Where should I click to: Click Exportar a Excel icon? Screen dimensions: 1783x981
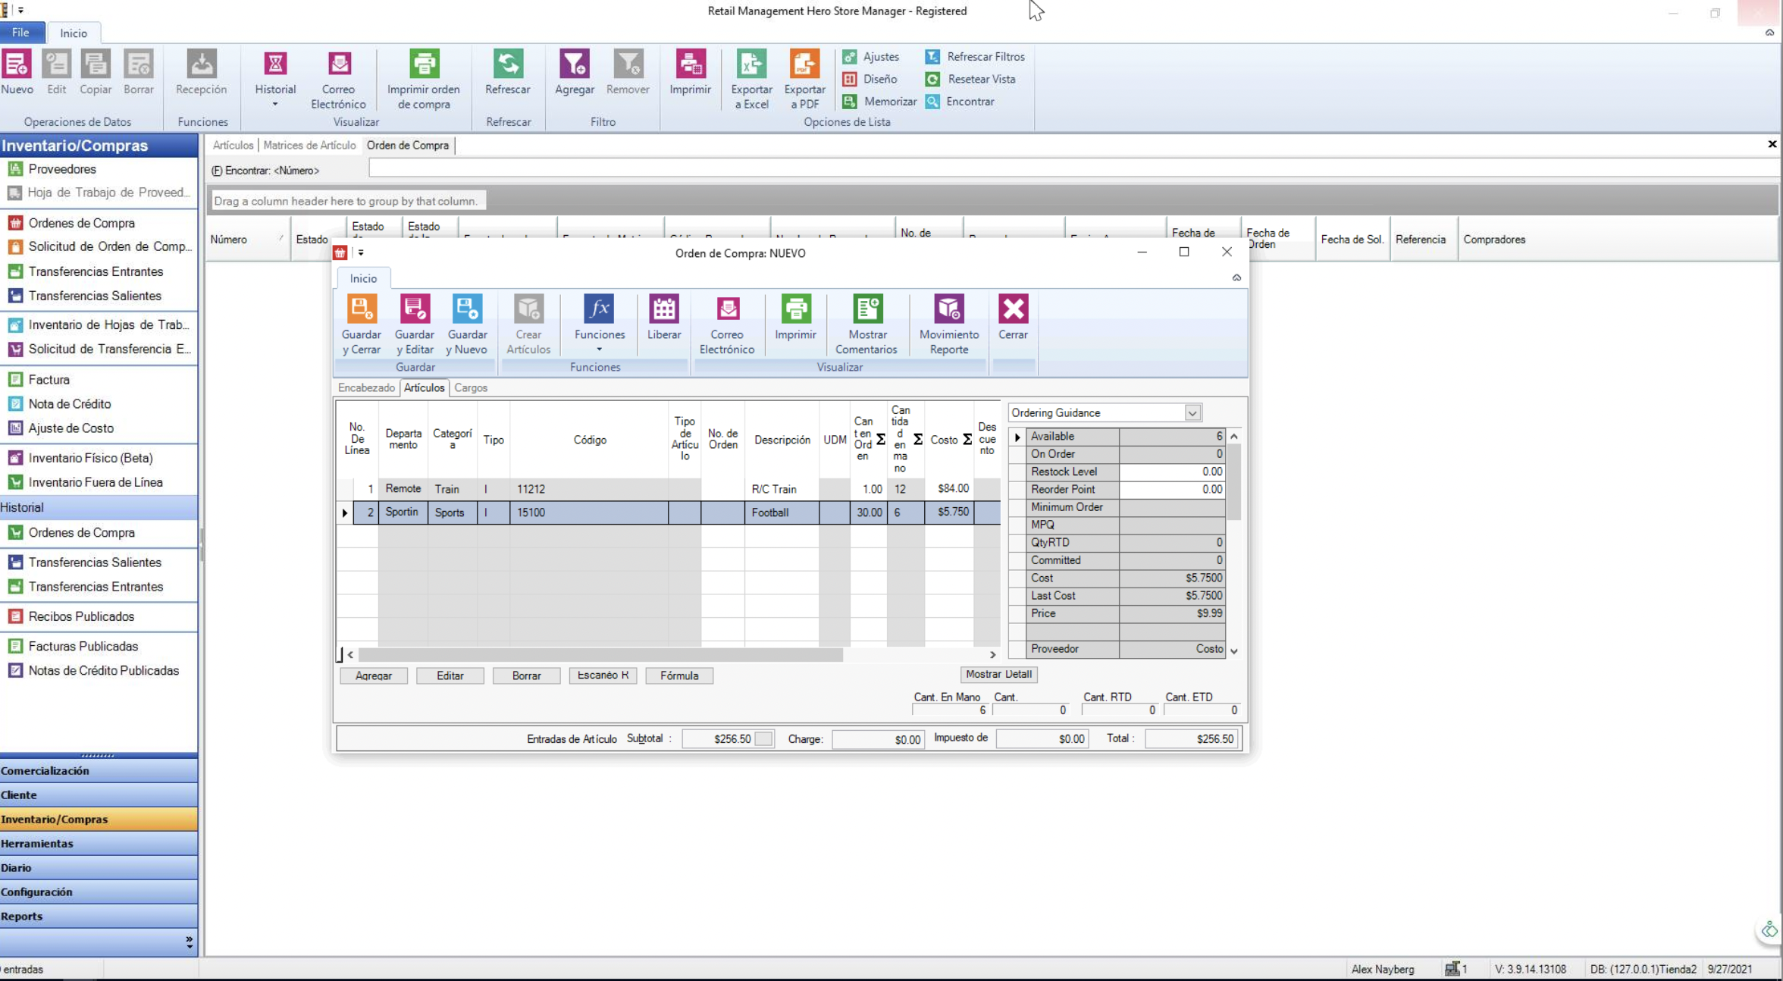click(751, 64)
